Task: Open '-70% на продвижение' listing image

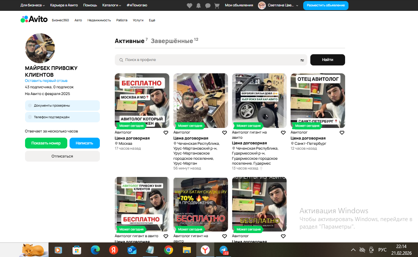Action: point(200,204)
